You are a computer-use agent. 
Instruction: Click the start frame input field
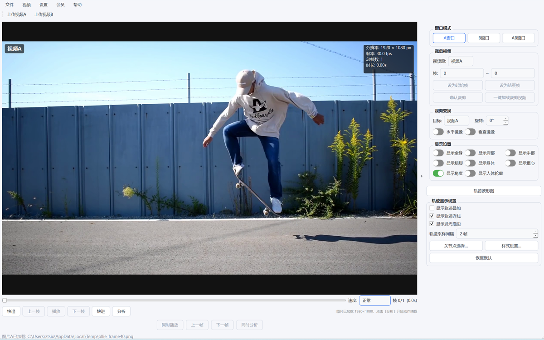pos(461,73)
